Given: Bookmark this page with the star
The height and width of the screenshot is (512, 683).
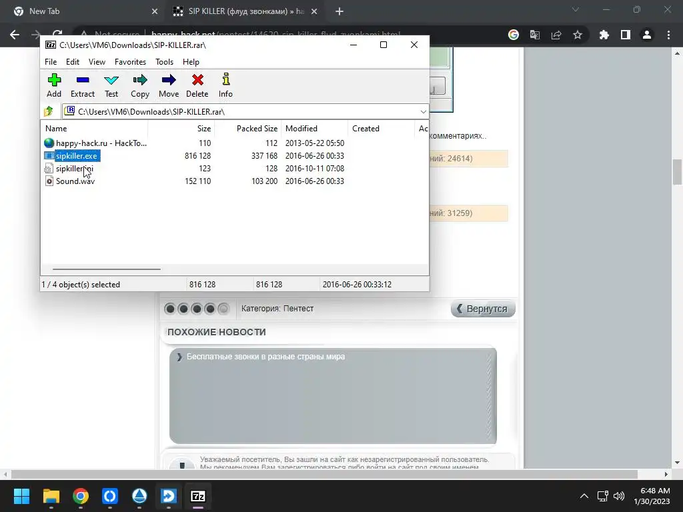Looking at the screenshot, I should tap(578, 35).
